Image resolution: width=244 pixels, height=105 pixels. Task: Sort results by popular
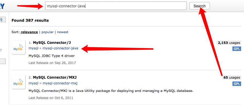tap(47, 32)
